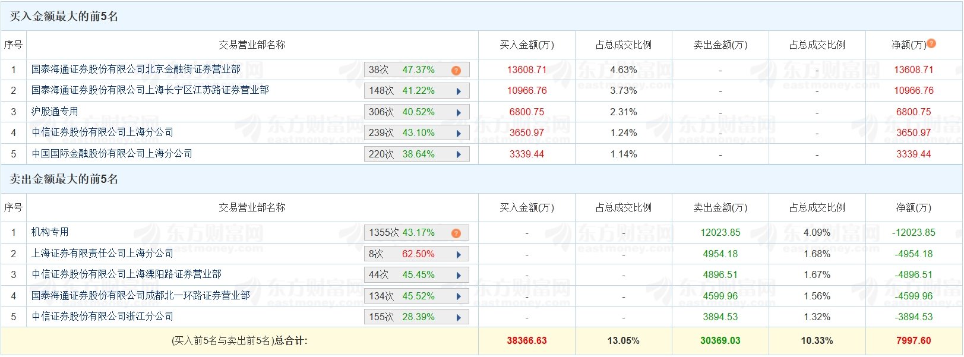This screenshot has height=357, width=964.
Task: Click the 220次 38.64% stats box
Action: (x=417, y=154)
